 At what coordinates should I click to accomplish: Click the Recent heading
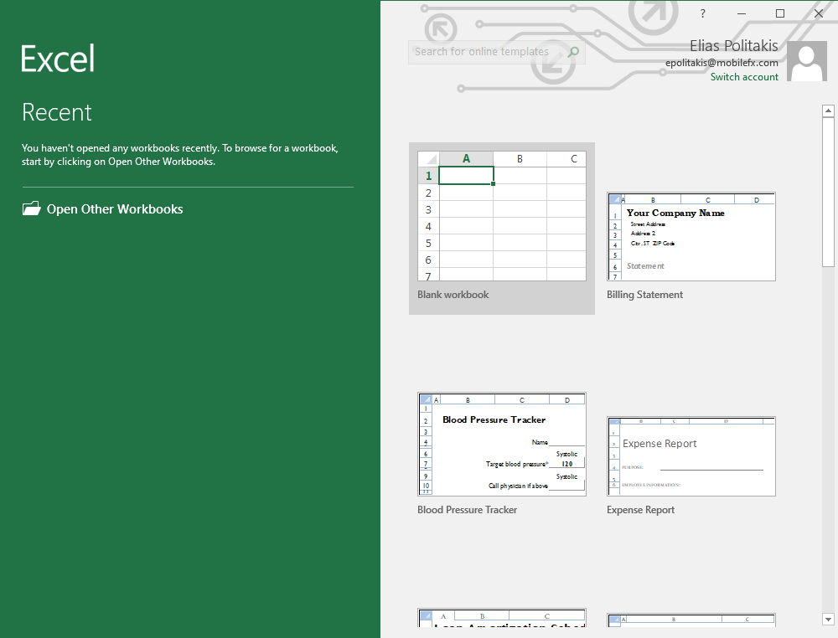57,113
